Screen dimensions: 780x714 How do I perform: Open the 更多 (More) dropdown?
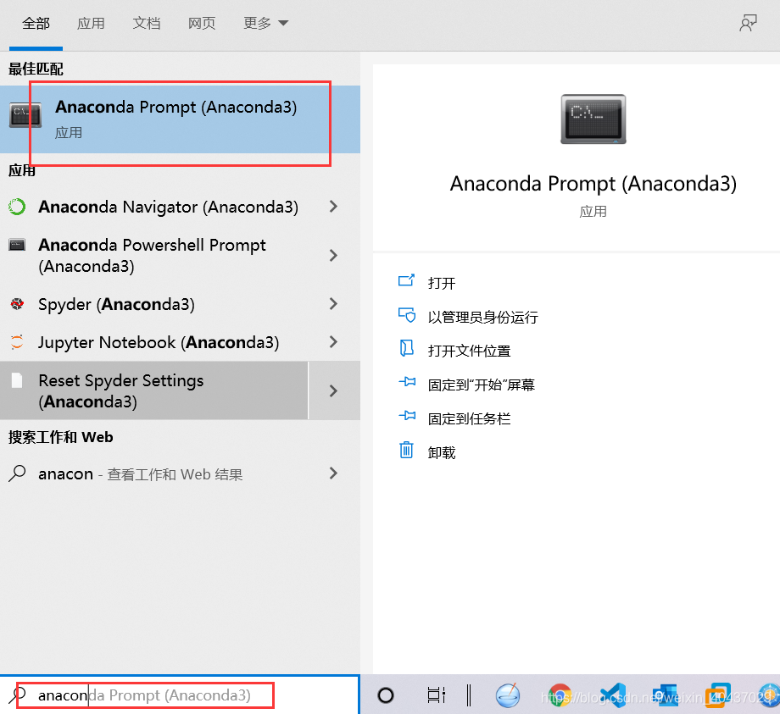click(x=265, y=24)
